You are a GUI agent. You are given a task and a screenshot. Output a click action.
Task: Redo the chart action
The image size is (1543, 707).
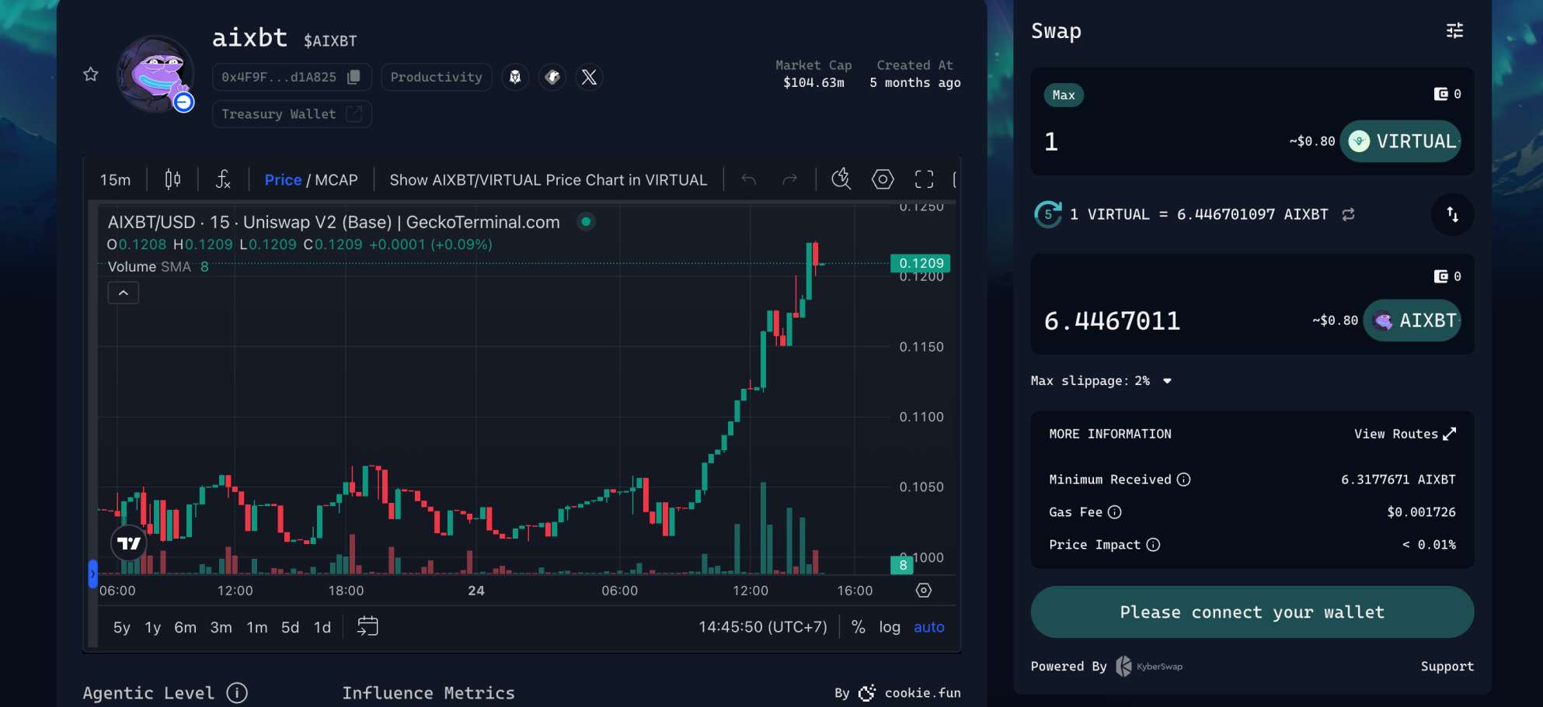coord(789,180)
